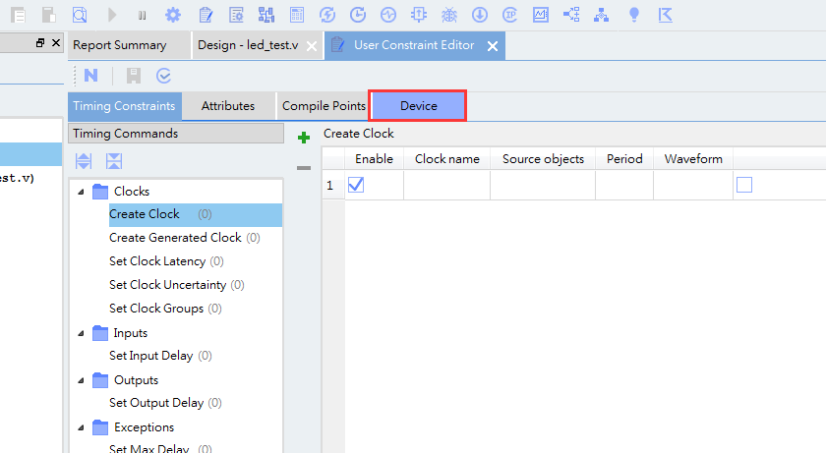Click the line-chart monitor toolbar icon
The height and width of the screenshot is (453, 826).
pyautogui.click(x=541, y=15)
